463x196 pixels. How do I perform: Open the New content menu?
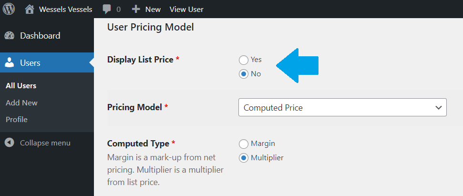pyautogui.click(x=146, y=9)
